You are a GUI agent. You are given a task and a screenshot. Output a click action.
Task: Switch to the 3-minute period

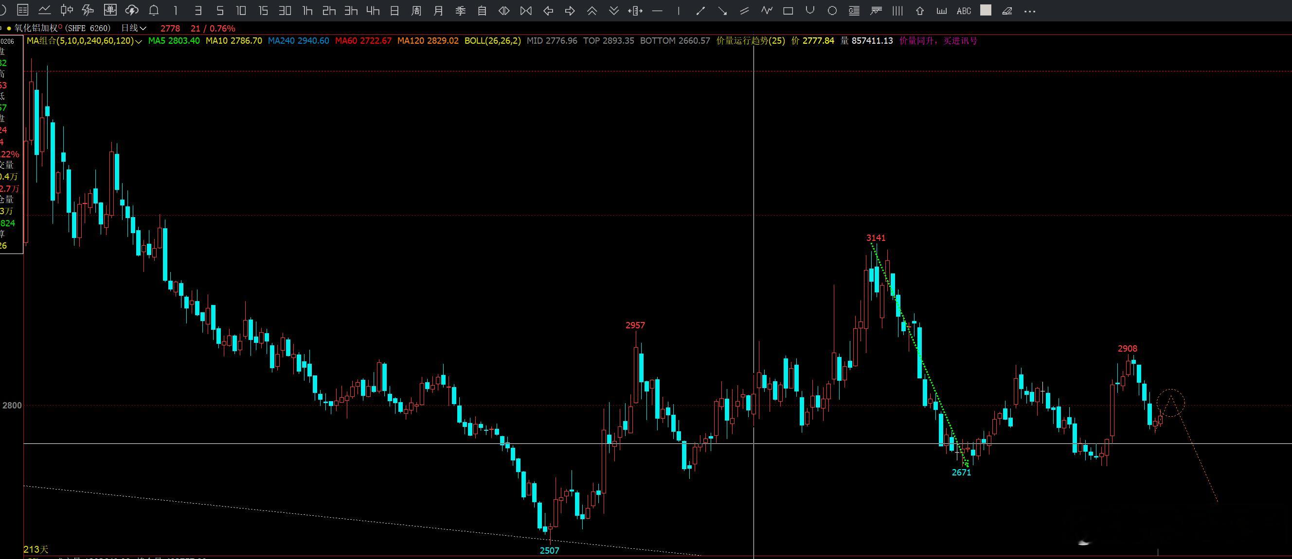(x=197, y=11)
